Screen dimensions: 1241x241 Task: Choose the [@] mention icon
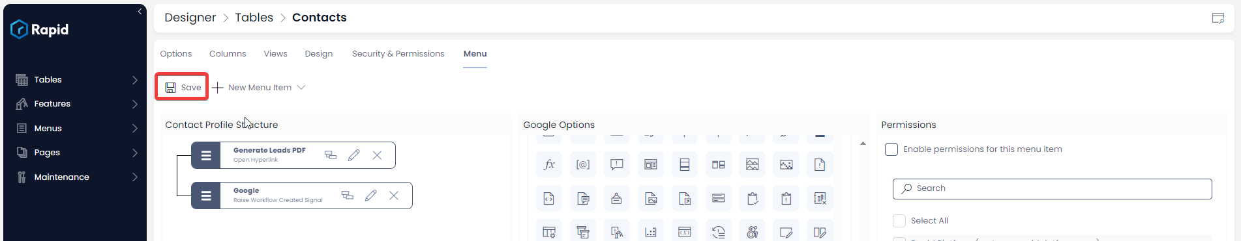(583, 165)
